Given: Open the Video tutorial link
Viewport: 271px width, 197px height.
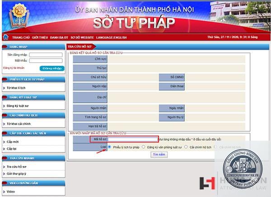Looking at the screenshot, I should coord(11,192).
